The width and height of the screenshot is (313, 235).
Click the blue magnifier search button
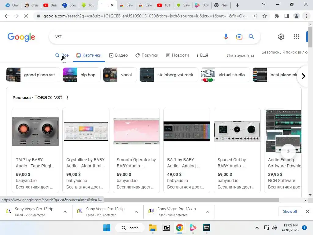[251, 37]
